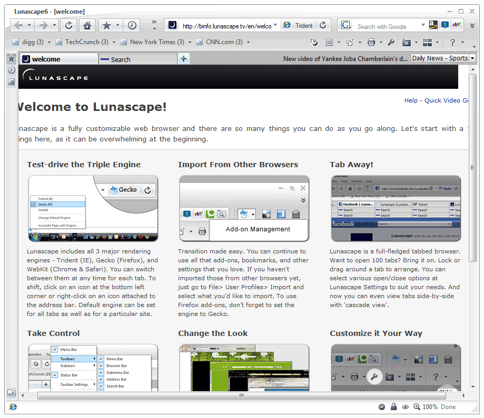Expand the New York Times (3) feed arrow

coord(190,42)
